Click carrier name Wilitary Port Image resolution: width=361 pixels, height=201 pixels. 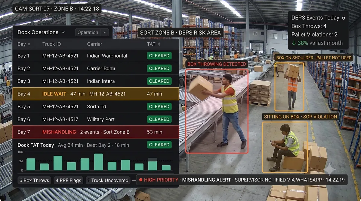(x=101, y=119)
